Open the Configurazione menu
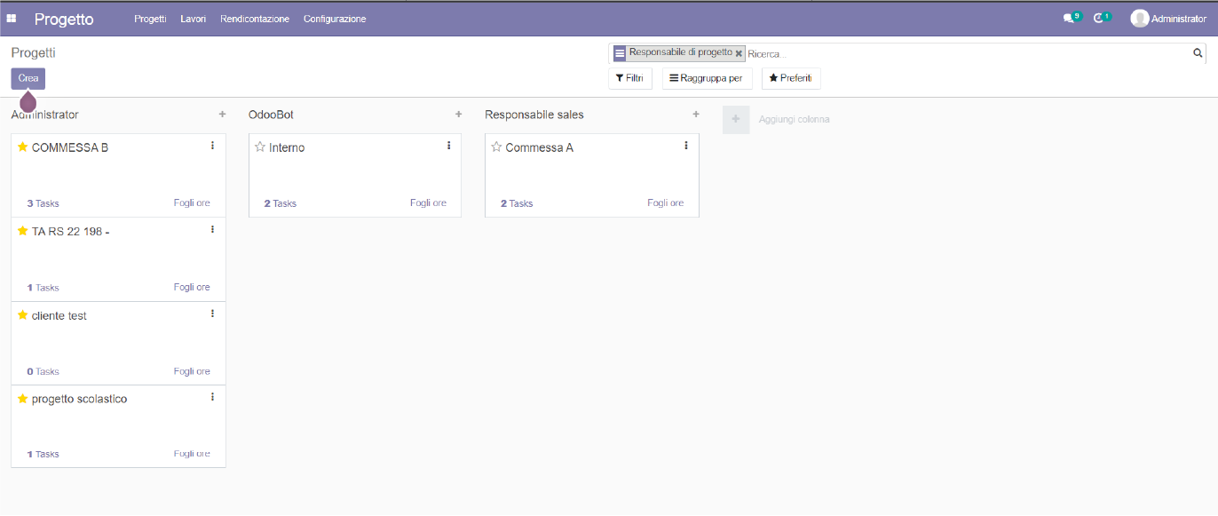This screenshot has height=516, width=1218. (335, 19)
